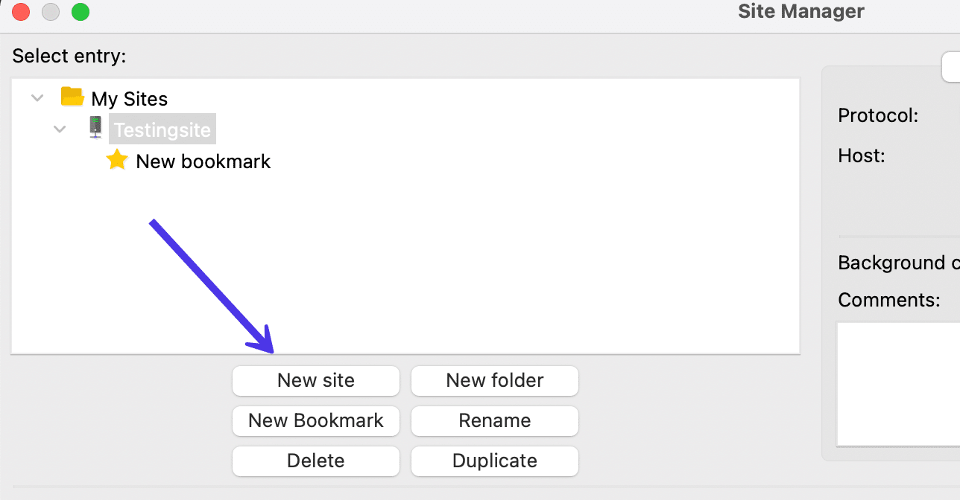This screenshot has height=500, width=960.
Task: Click the Testingsite server icon
Action: (x=95, y=128)
